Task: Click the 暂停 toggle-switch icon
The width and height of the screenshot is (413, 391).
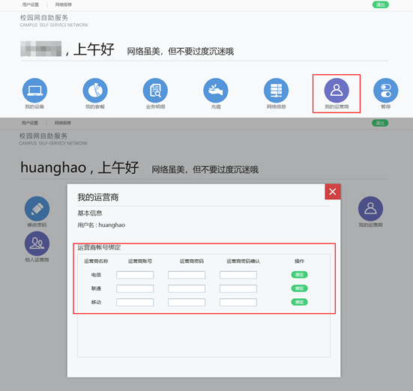Action: pos(385,91)
